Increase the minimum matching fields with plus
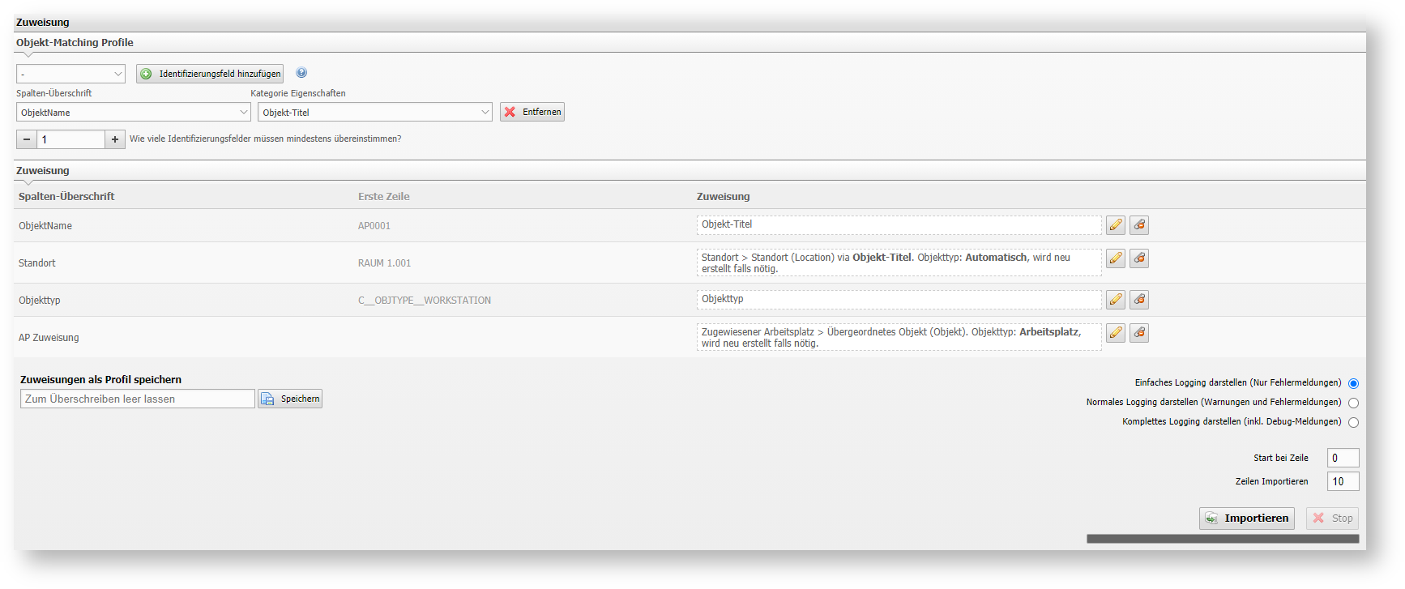 (115, 139)
